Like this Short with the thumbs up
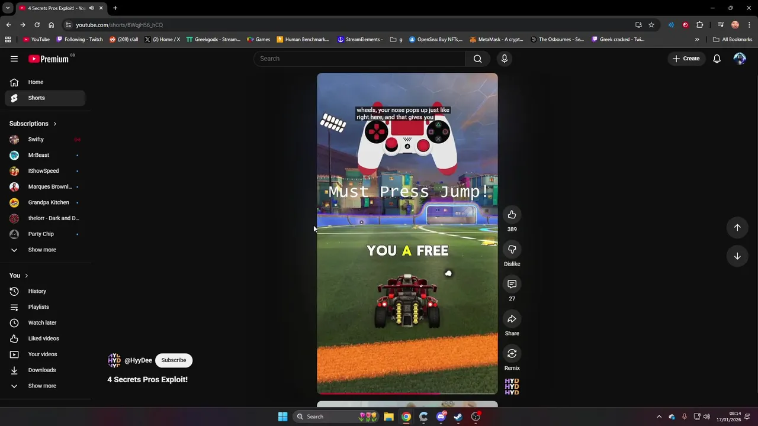The height and width of the screenshot is (426, 758). pyautogui.click(x=512, y=215)
